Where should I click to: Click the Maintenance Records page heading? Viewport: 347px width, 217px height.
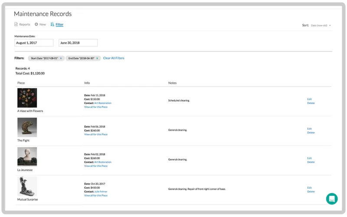[x=43, y=14]
